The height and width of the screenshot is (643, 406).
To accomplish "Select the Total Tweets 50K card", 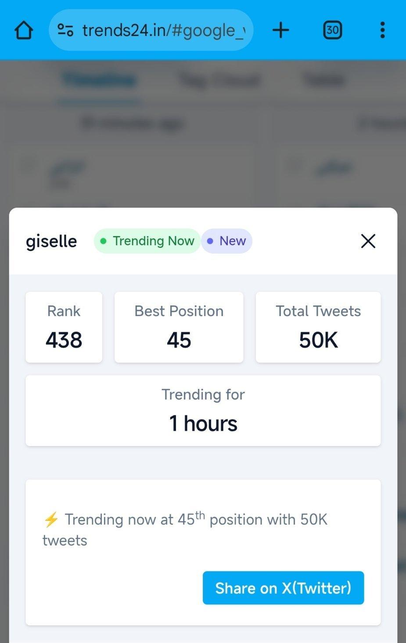I will pyautogui.click(x=318, y=327).
